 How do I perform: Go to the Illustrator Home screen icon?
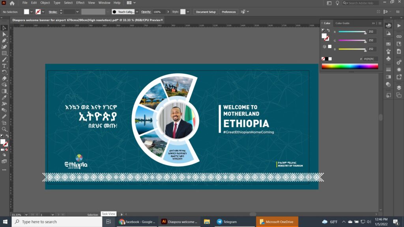pyautogui.click(x=12, y=3)
